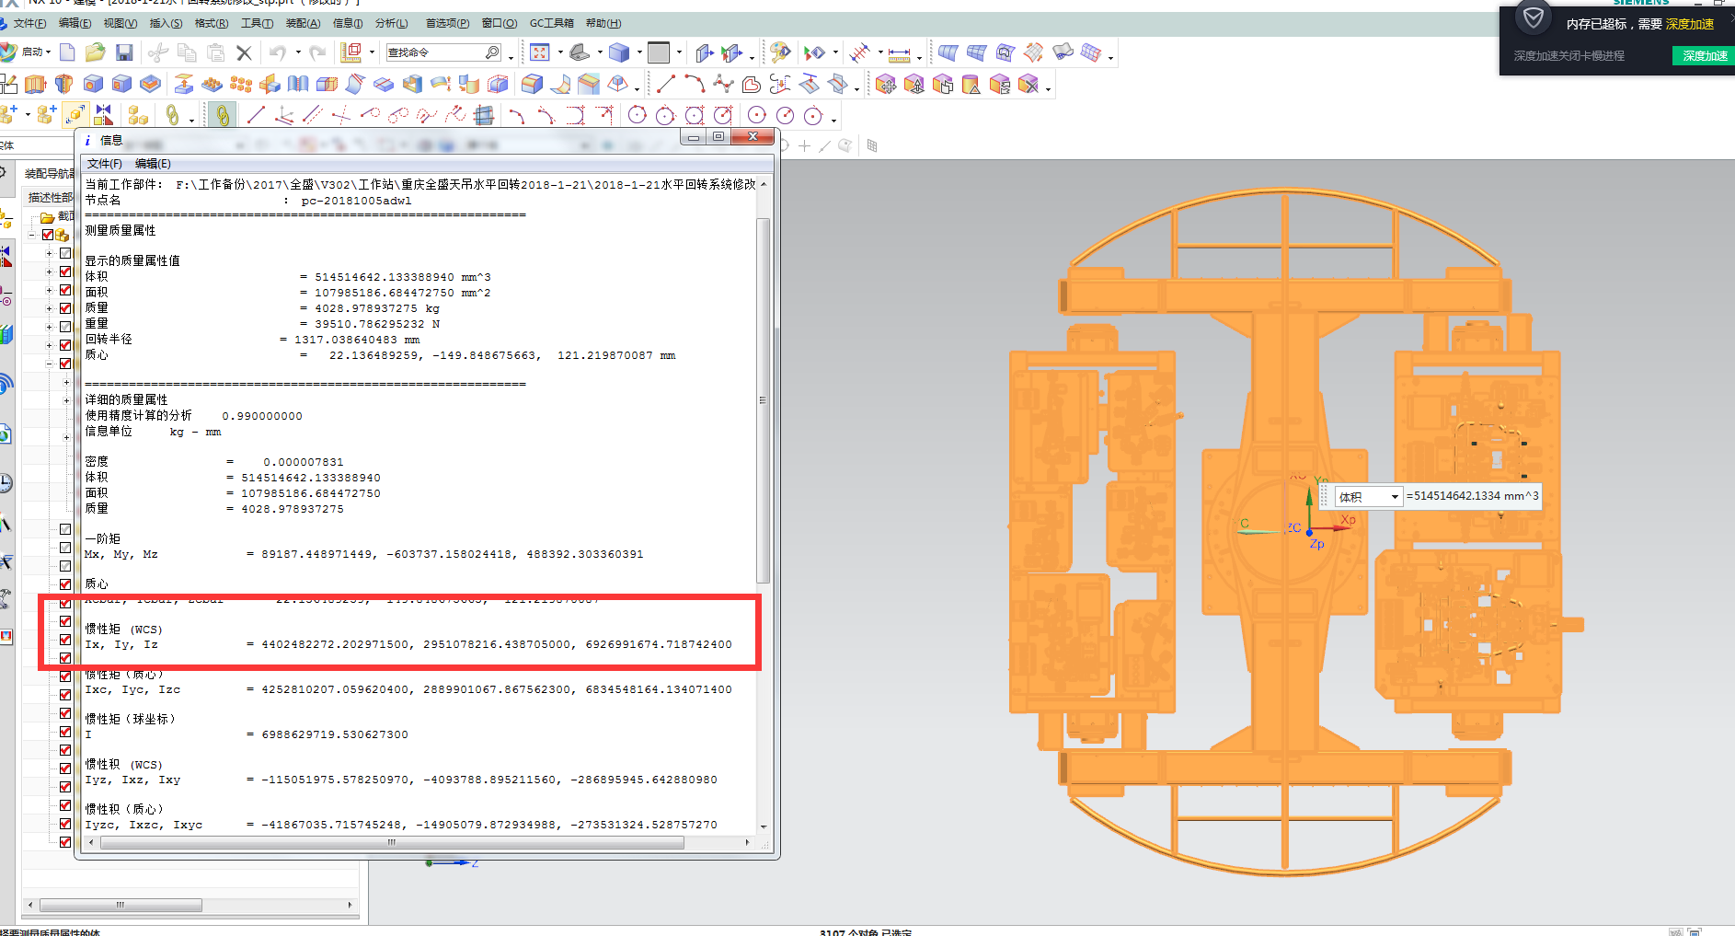This screenshot has width=1735, height=936.
Task: Open the GC工具箱 menu
Action: (551, 23)
